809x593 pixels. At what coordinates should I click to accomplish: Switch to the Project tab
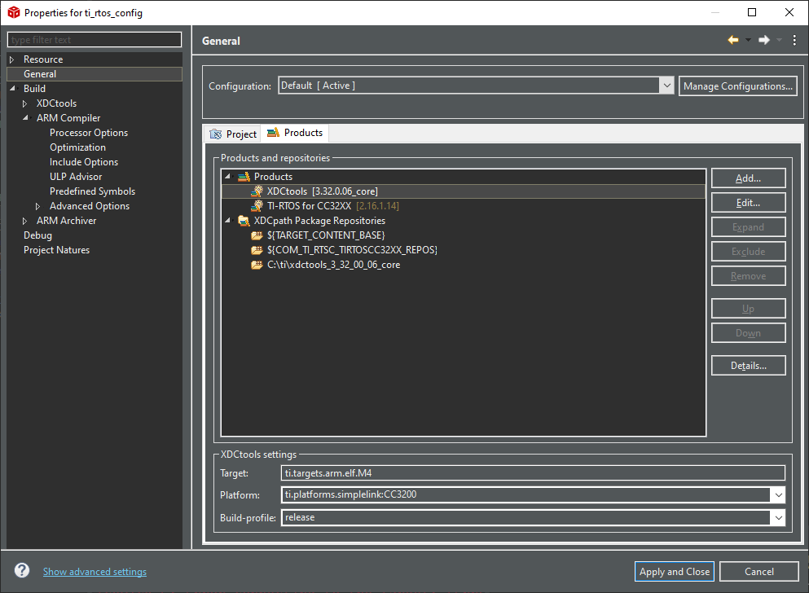[x=233, y=134]
